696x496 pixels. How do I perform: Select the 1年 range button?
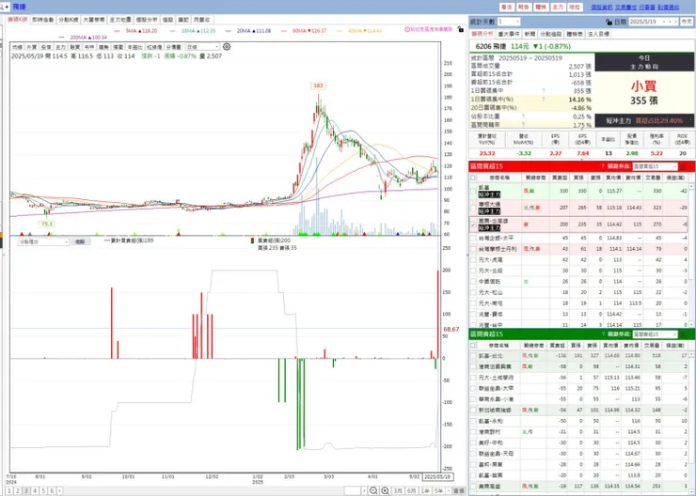[x=425, y=490]
